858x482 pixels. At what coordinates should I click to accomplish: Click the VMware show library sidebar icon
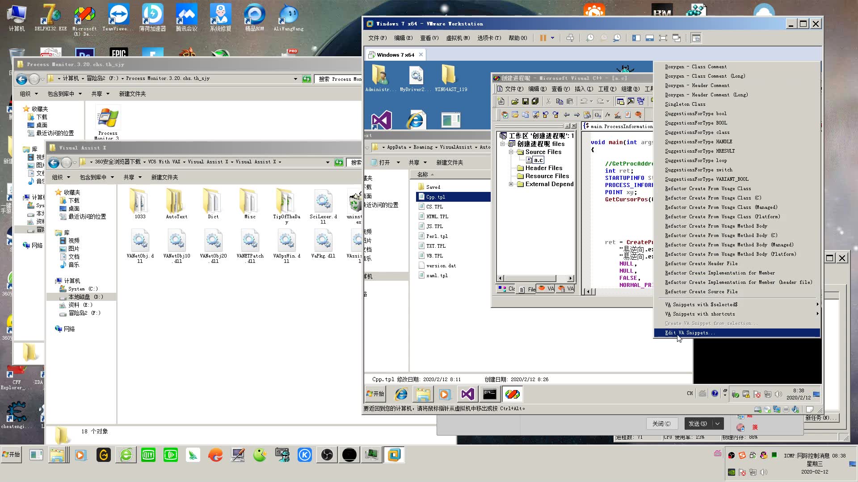click(636, 38)
